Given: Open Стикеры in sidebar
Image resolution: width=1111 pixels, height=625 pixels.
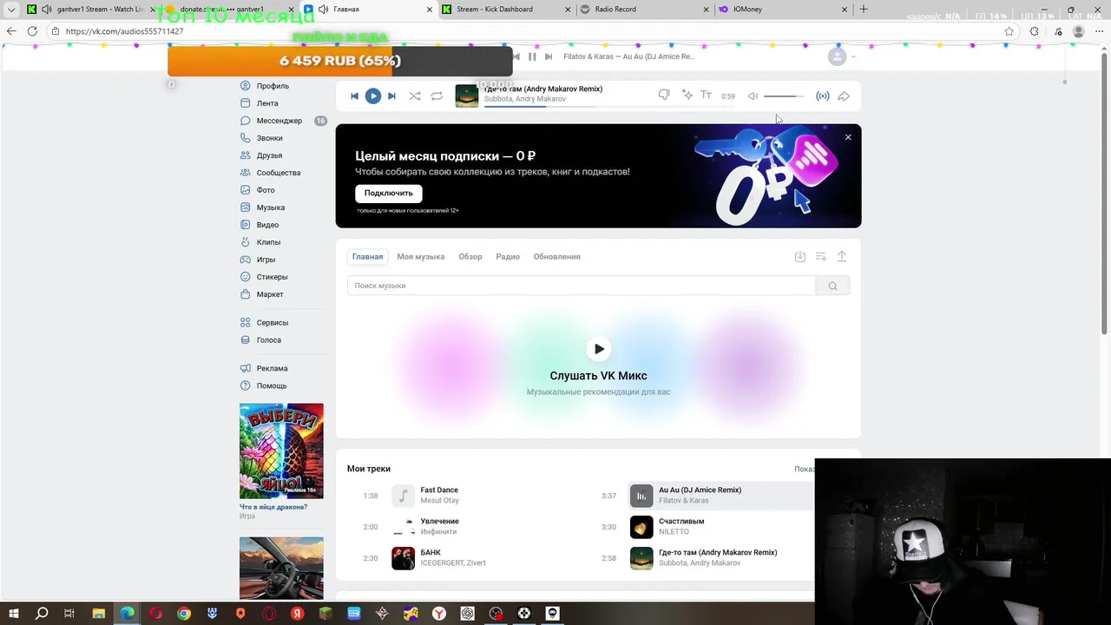Looking at the screenshot, I should click(272, 277).
